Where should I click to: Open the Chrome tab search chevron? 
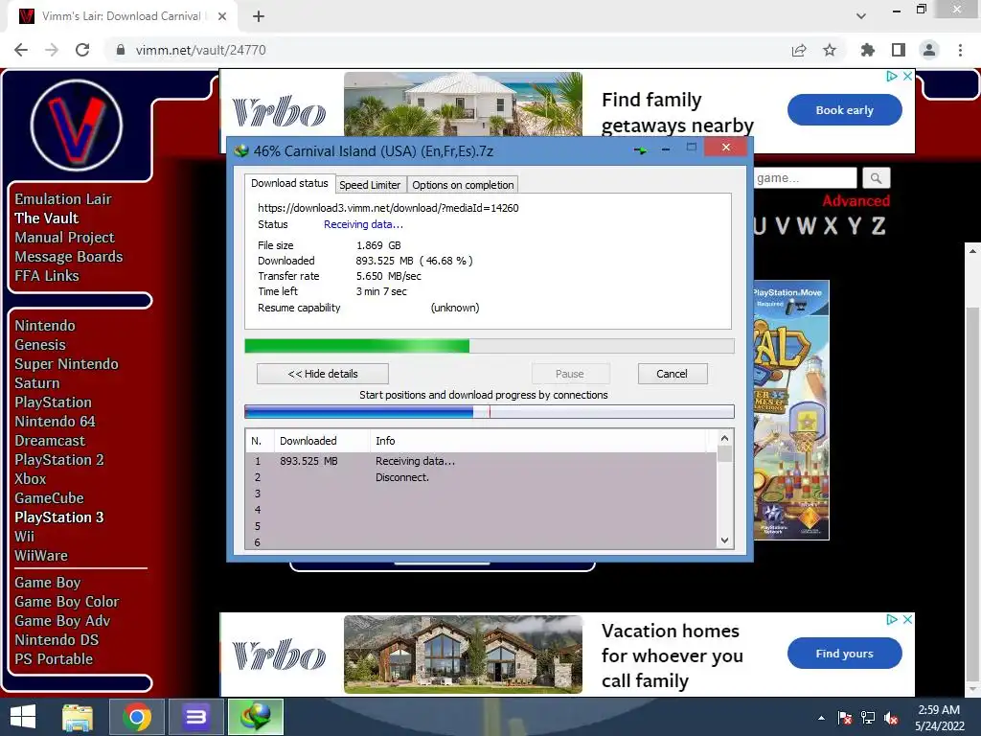click(x=861, y=16)
